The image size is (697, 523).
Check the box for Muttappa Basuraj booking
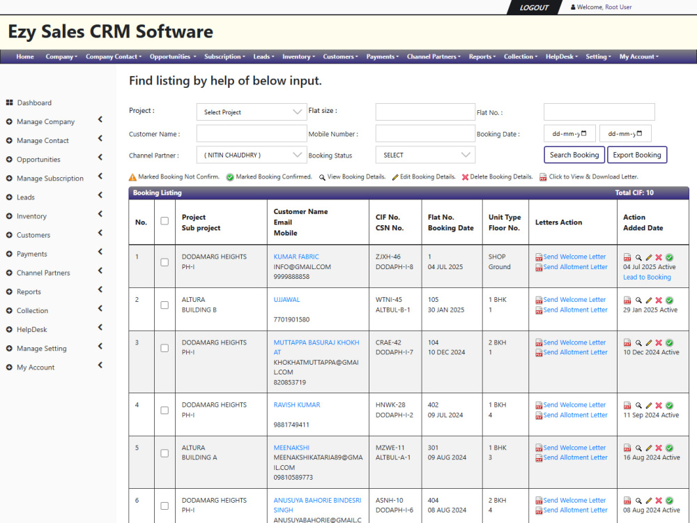pos(164,348)
